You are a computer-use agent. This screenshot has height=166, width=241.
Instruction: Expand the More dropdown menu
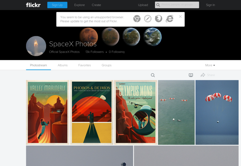coord(210,65)
